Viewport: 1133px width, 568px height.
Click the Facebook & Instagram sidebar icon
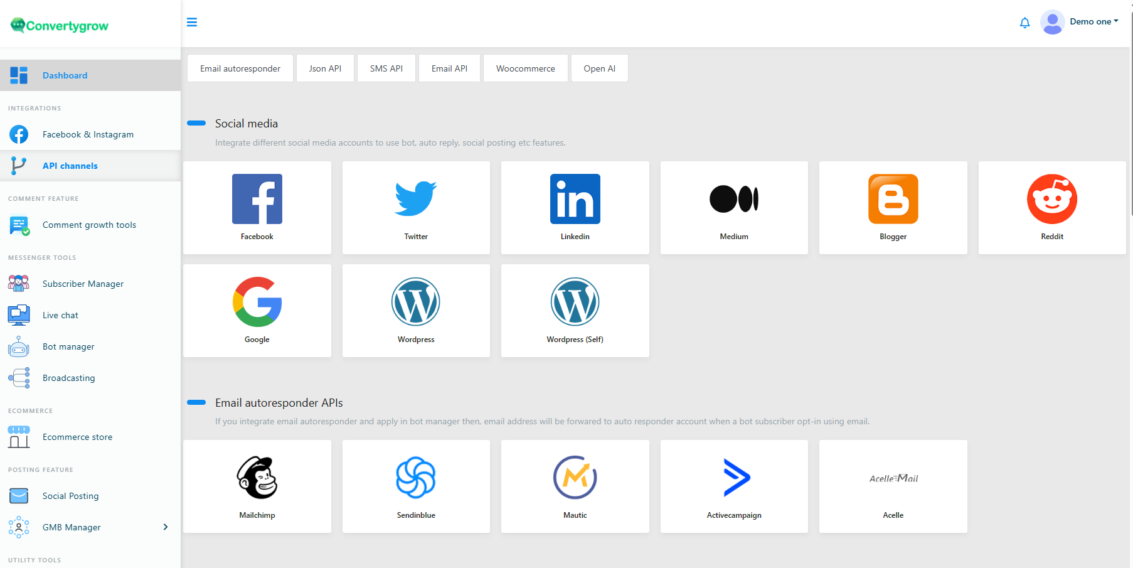tap(19, 134)
